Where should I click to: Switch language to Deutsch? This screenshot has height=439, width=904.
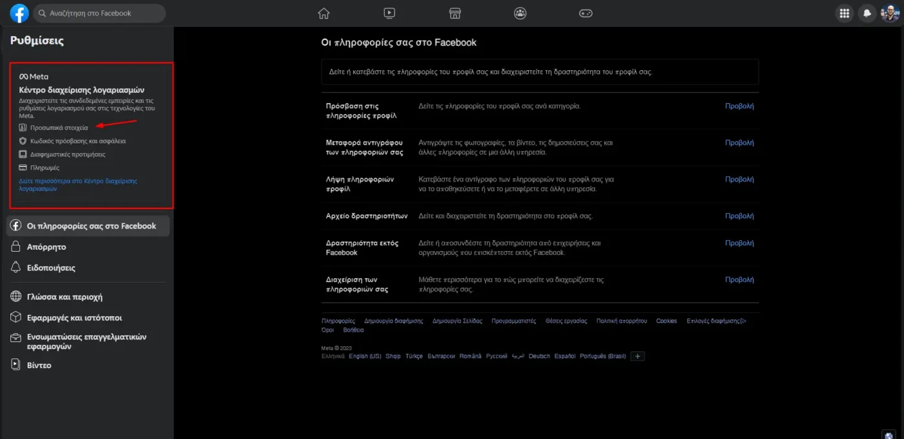(539, 356)
